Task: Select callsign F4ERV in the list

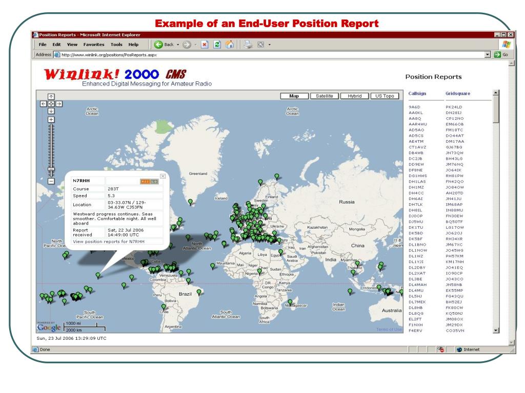Action: click(x=415, y=331)
